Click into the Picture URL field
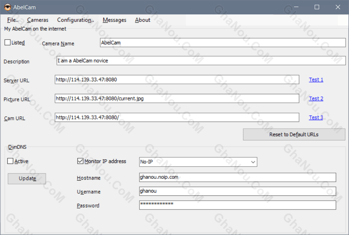The width and height of the screenshot is (349, 235). pos(177,99)
